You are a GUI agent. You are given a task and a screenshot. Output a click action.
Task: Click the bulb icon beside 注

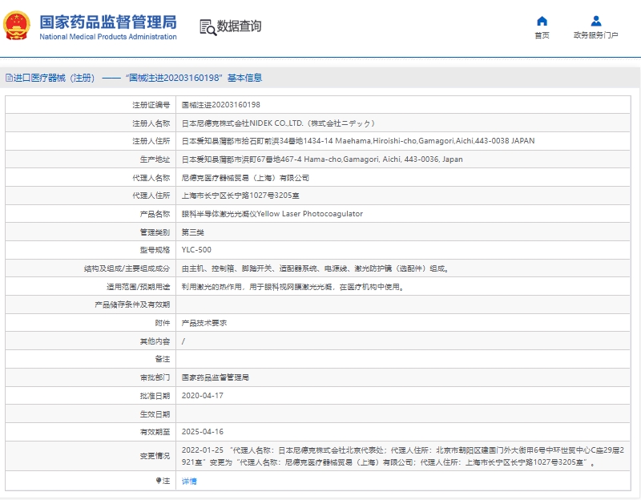(158, 481)
